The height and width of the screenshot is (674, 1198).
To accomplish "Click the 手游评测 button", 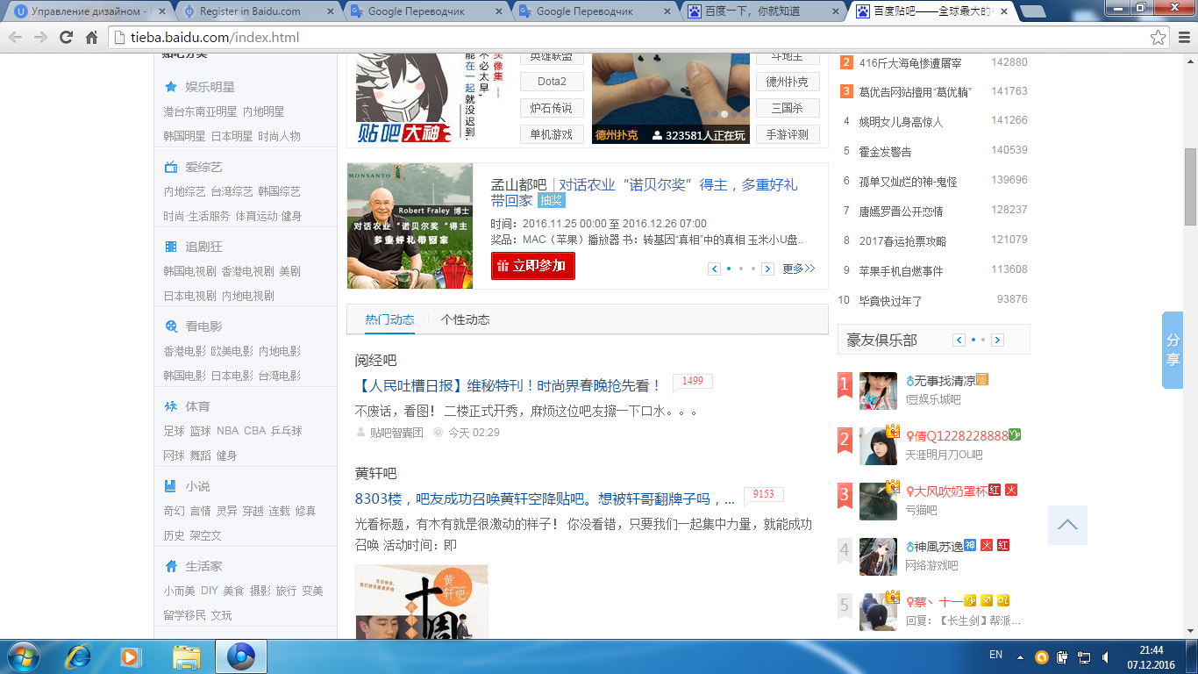I will click(x=788, y=134).
